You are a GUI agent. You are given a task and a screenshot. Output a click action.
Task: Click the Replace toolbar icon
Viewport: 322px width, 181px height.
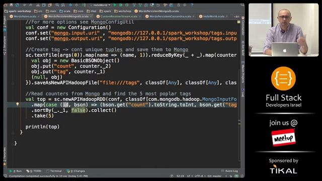tap(63, 5)
